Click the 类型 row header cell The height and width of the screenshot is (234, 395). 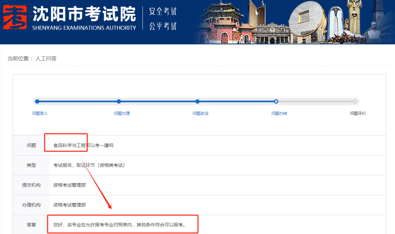[31, 165]
